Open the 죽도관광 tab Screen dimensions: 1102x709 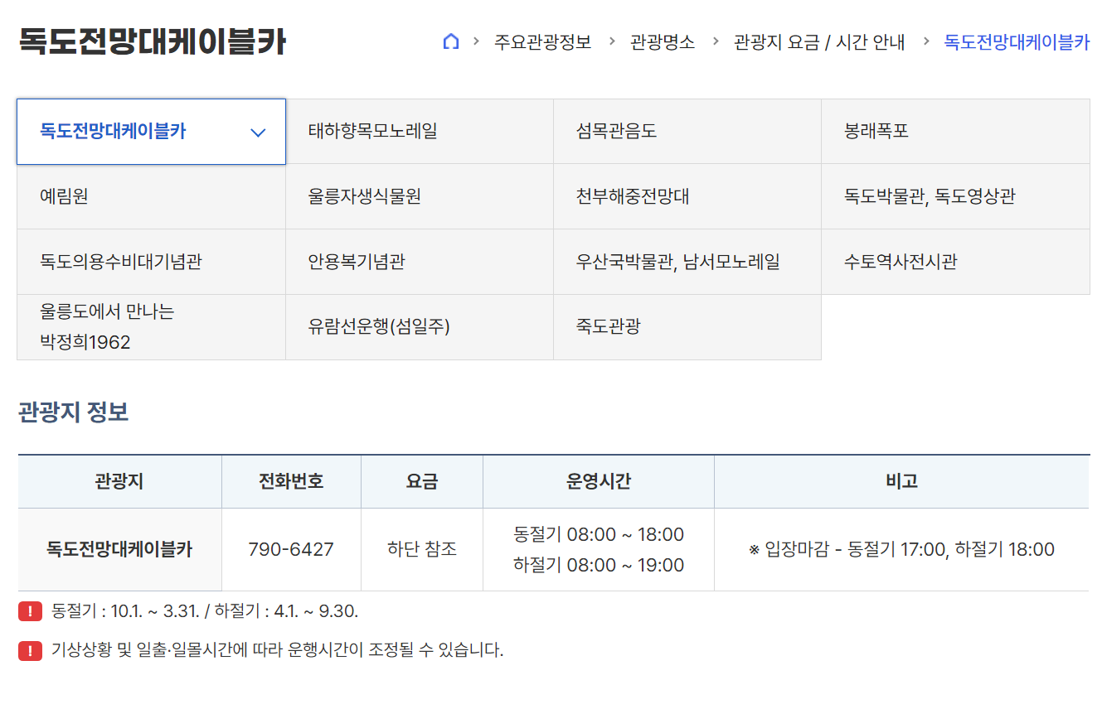[x=687, y=327]
